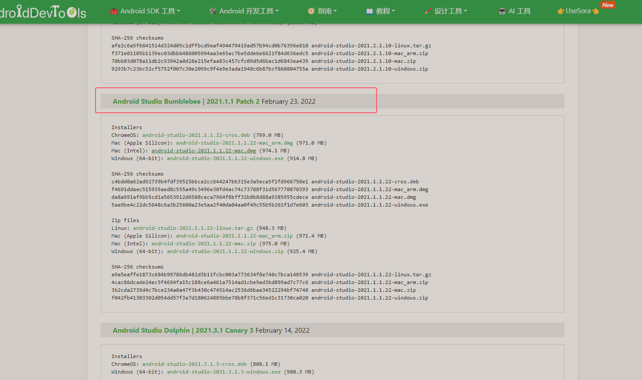
Task: Click the checksum starting 5aa9be4c22dc
Action: click(x=210, y=205)
